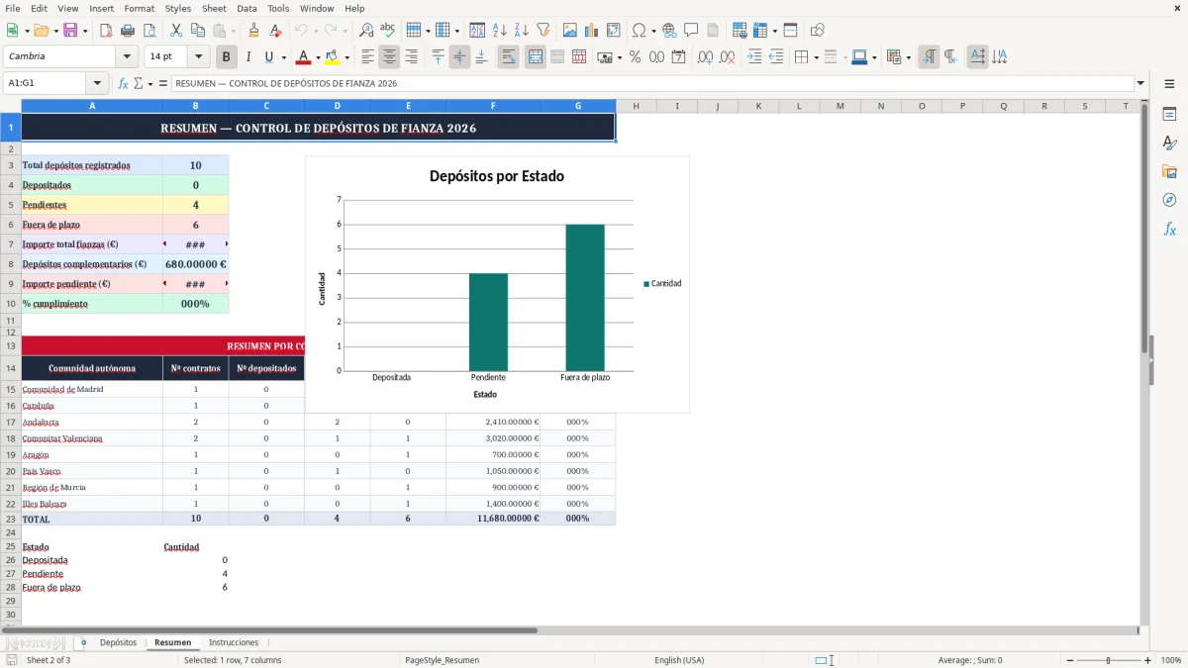Open the Special Character omega icon
The image size is (1188, 668).
640,31
